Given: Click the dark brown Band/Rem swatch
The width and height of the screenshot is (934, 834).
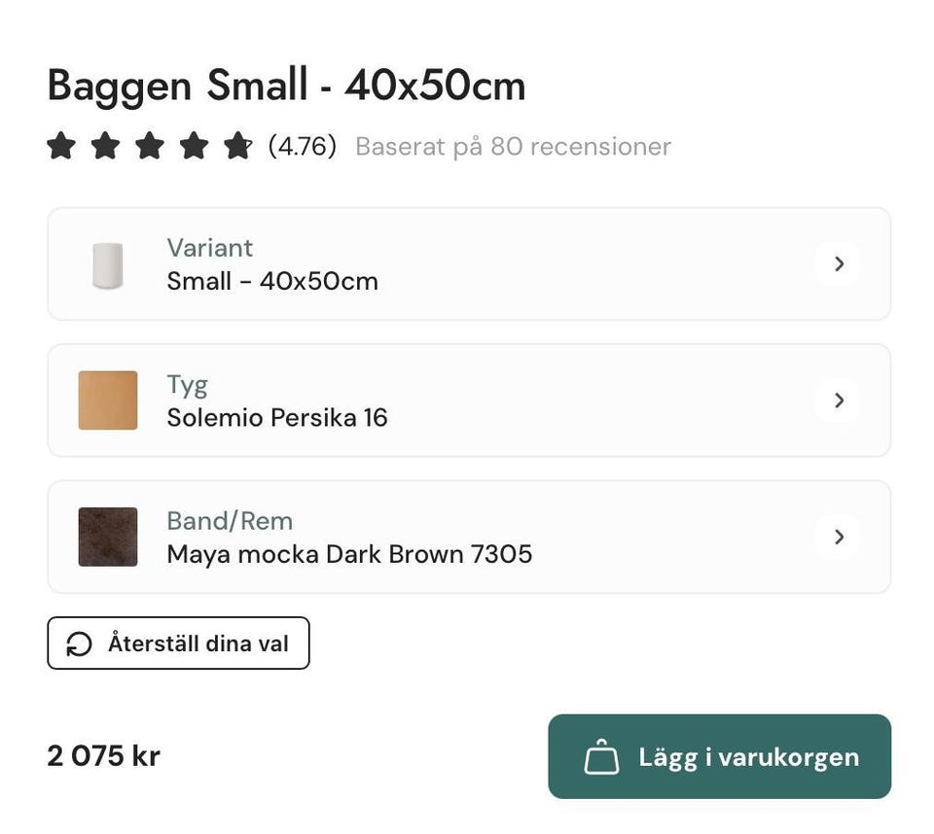Looking at the screenshot, I should (x=108, y=537).
